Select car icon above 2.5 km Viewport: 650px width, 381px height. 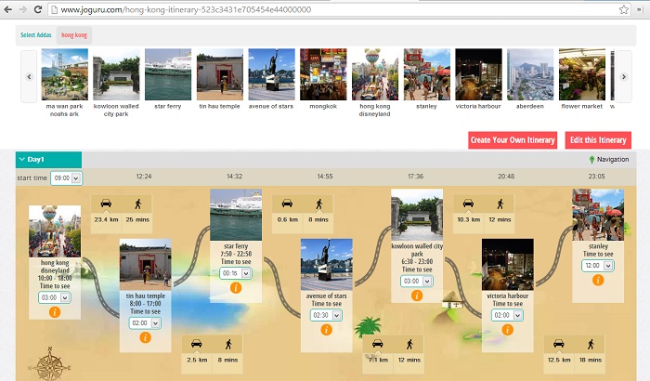click(197, 344)
